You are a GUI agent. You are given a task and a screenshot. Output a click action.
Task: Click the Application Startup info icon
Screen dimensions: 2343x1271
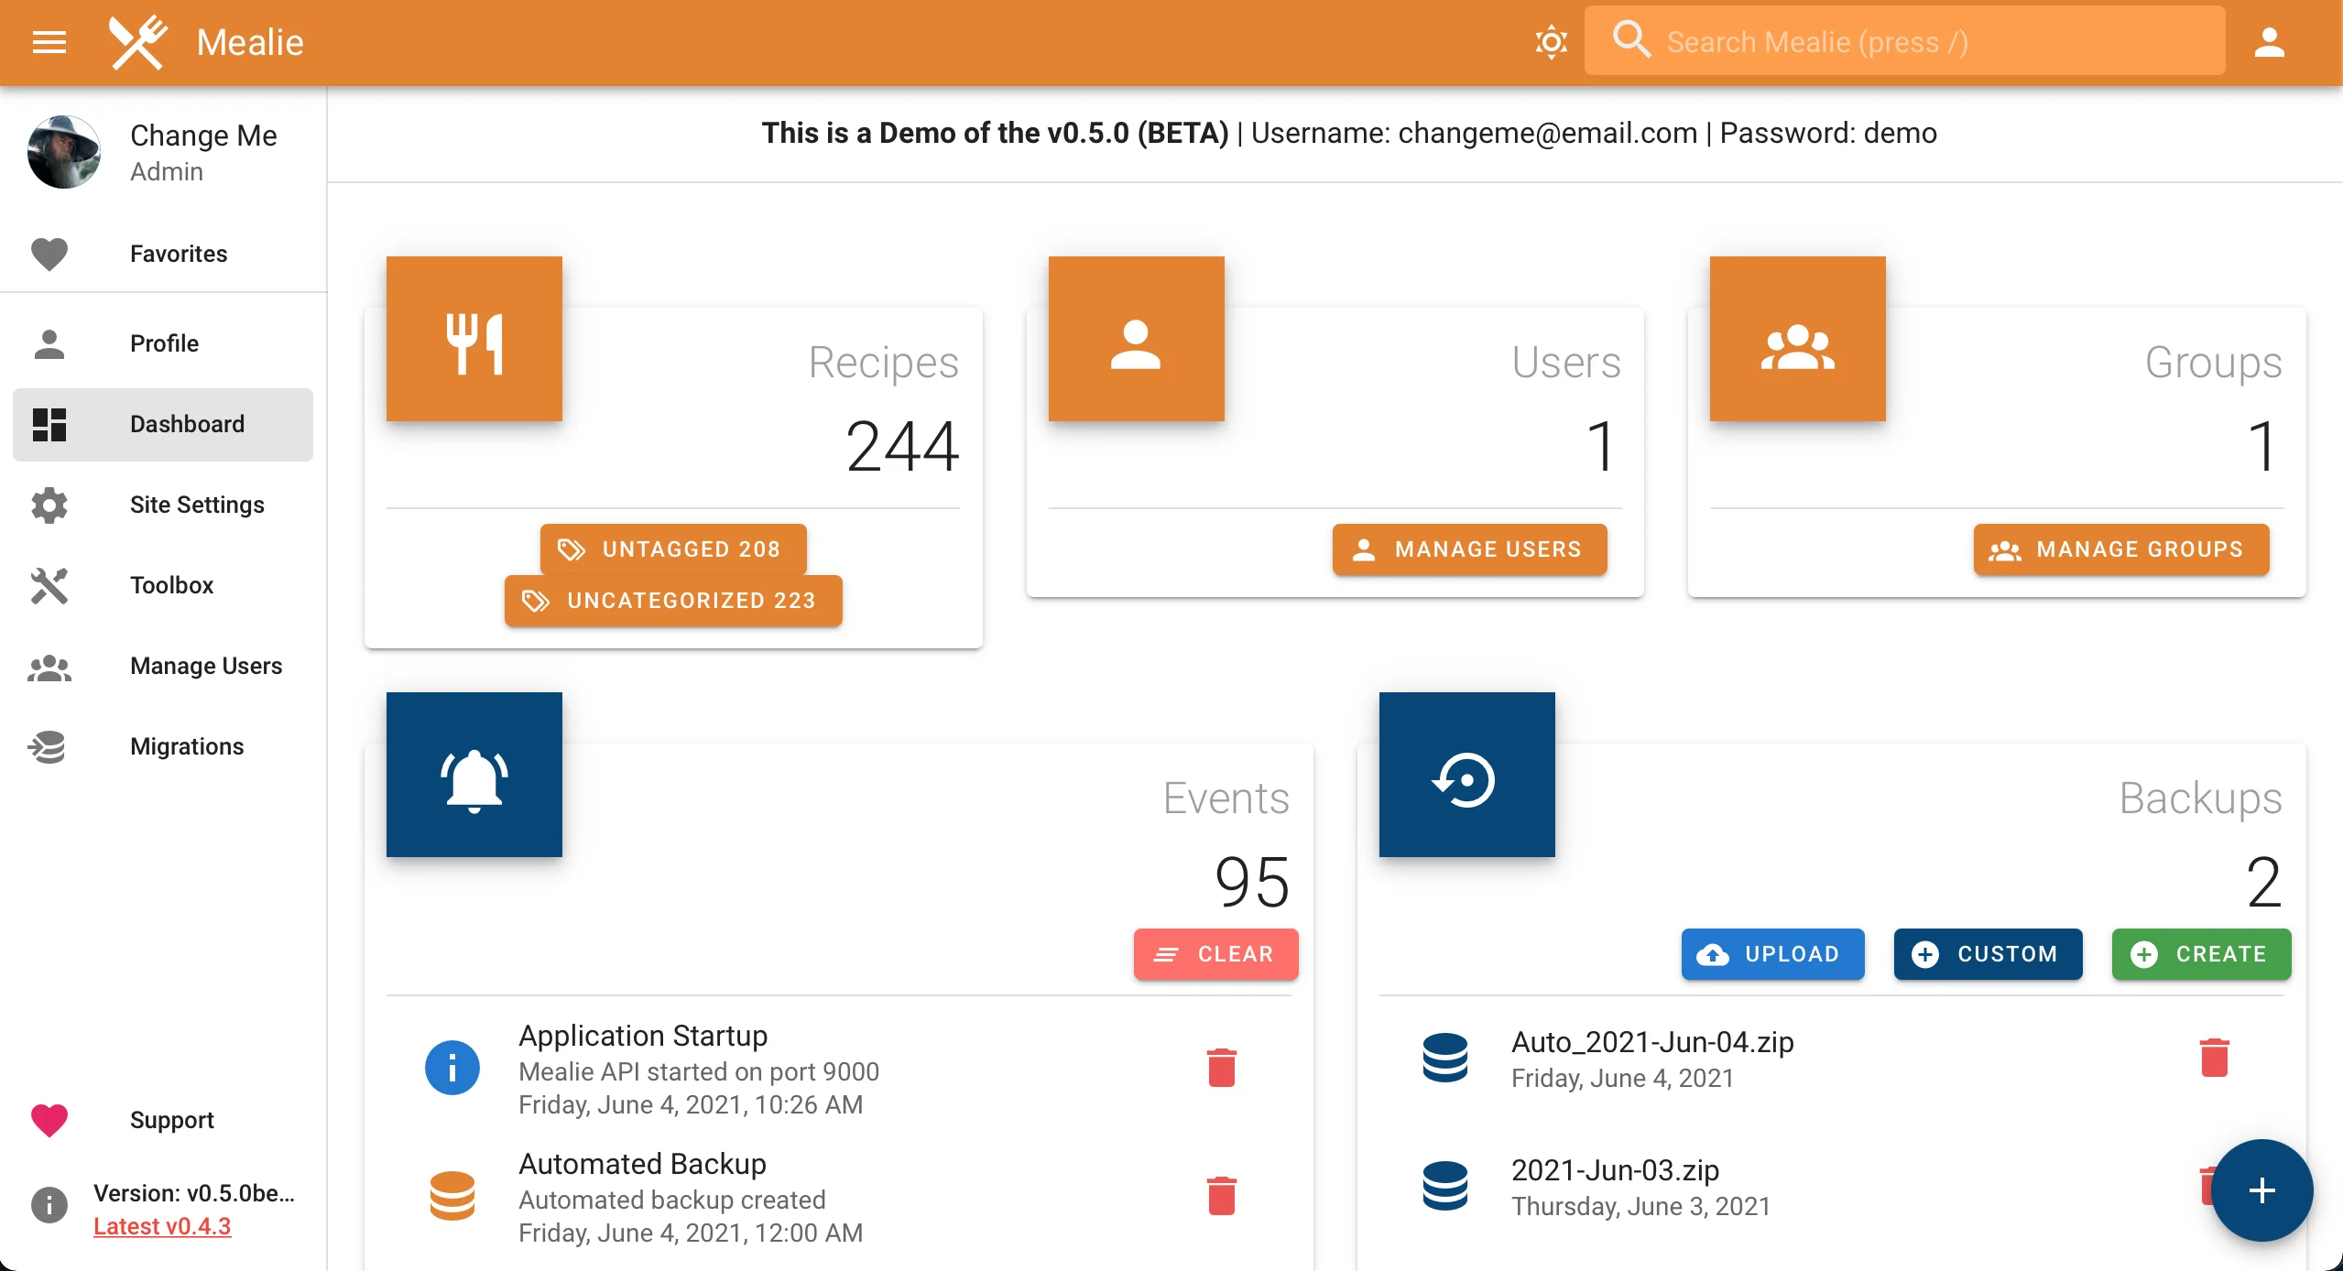click(452, 1068)
